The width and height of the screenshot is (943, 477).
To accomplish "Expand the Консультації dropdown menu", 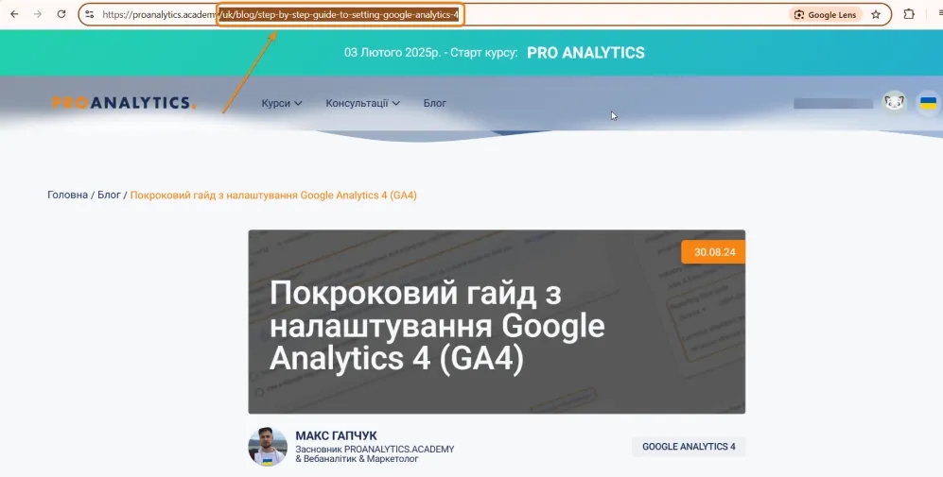I will point(362,103).
